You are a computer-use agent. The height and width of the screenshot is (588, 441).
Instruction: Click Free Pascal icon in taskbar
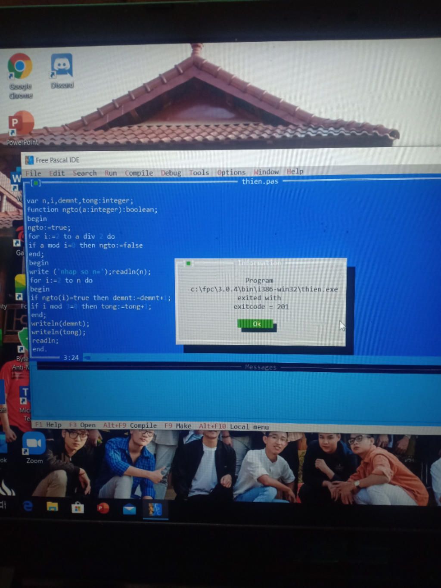[x=155, y=510]
